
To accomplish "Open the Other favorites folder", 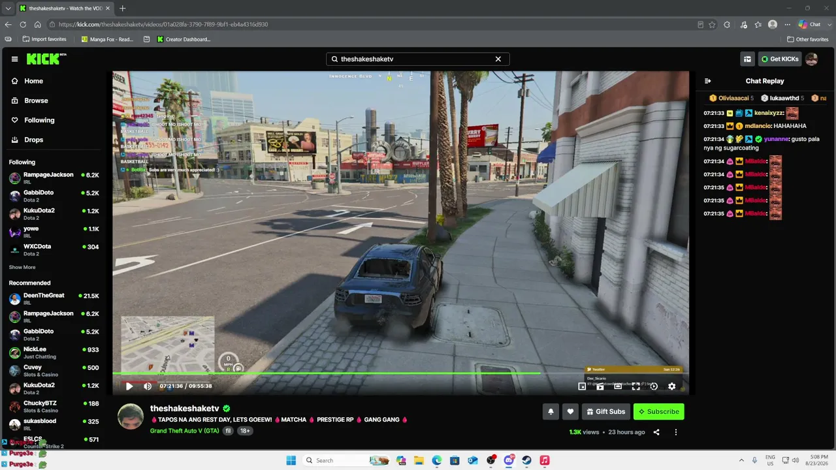I will (808, 39).
